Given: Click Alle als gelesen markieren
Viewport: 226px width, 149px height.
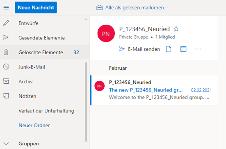Looking at the screenshot, I should [130, 7].
